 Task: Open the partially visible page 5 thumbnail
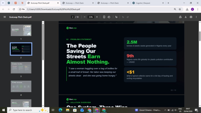click(x=21, y=103)
